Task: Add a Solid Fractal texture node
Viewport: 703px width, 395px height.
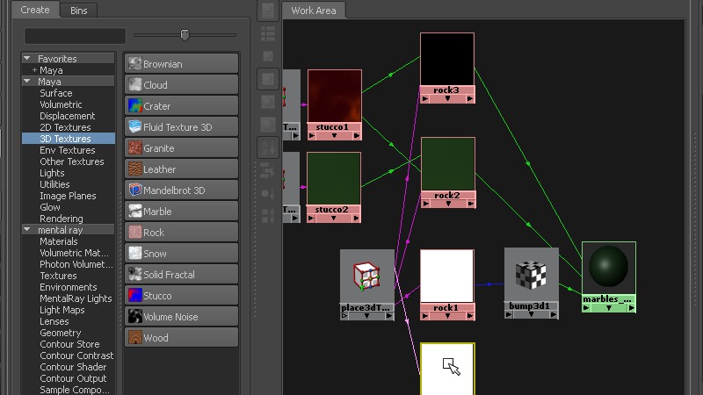Action: click(x=181, y=275)
